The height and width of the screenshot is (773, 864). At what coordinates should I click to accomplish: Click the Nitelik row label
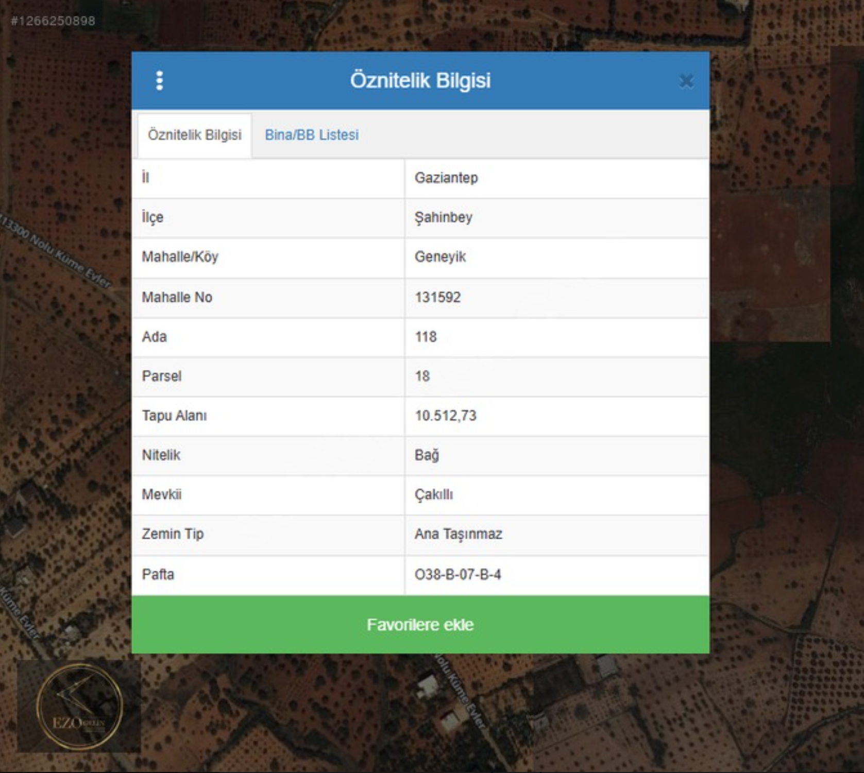pos(161,455)
